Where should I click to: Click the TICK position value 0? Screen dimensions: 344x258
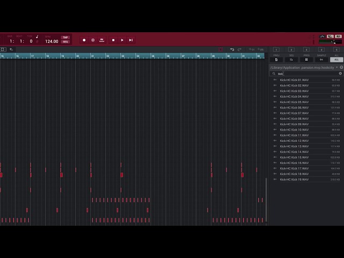point(31,41)
